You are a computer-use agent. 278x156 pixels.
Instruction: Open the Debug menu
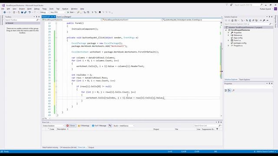pyautogui.click(x=36, y=9)
